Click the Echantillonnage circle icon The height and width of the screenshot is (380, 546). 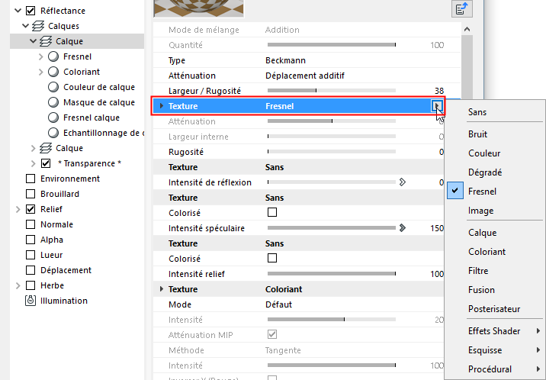click(x=53, y=133)
